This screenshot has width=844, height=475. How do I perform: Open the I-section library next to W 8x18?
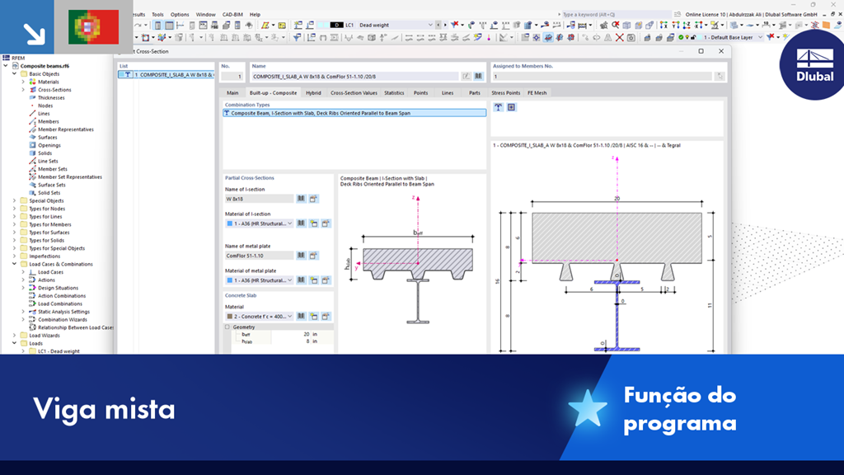pos(301,199)
